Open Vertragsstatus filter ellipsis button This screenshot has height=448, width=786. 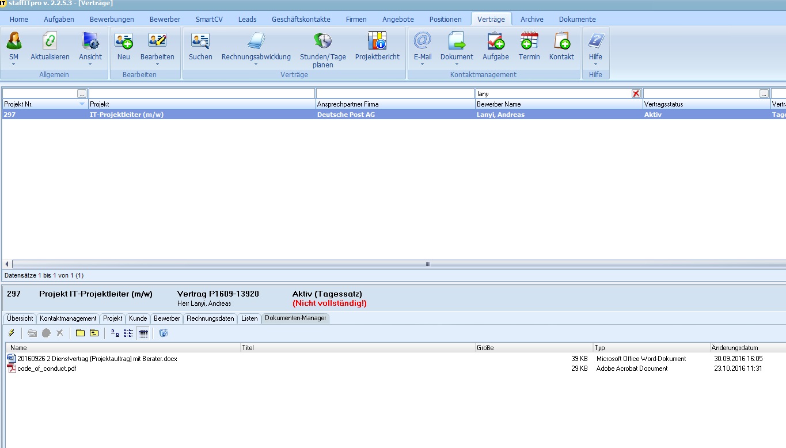click(x=764, y=93)
